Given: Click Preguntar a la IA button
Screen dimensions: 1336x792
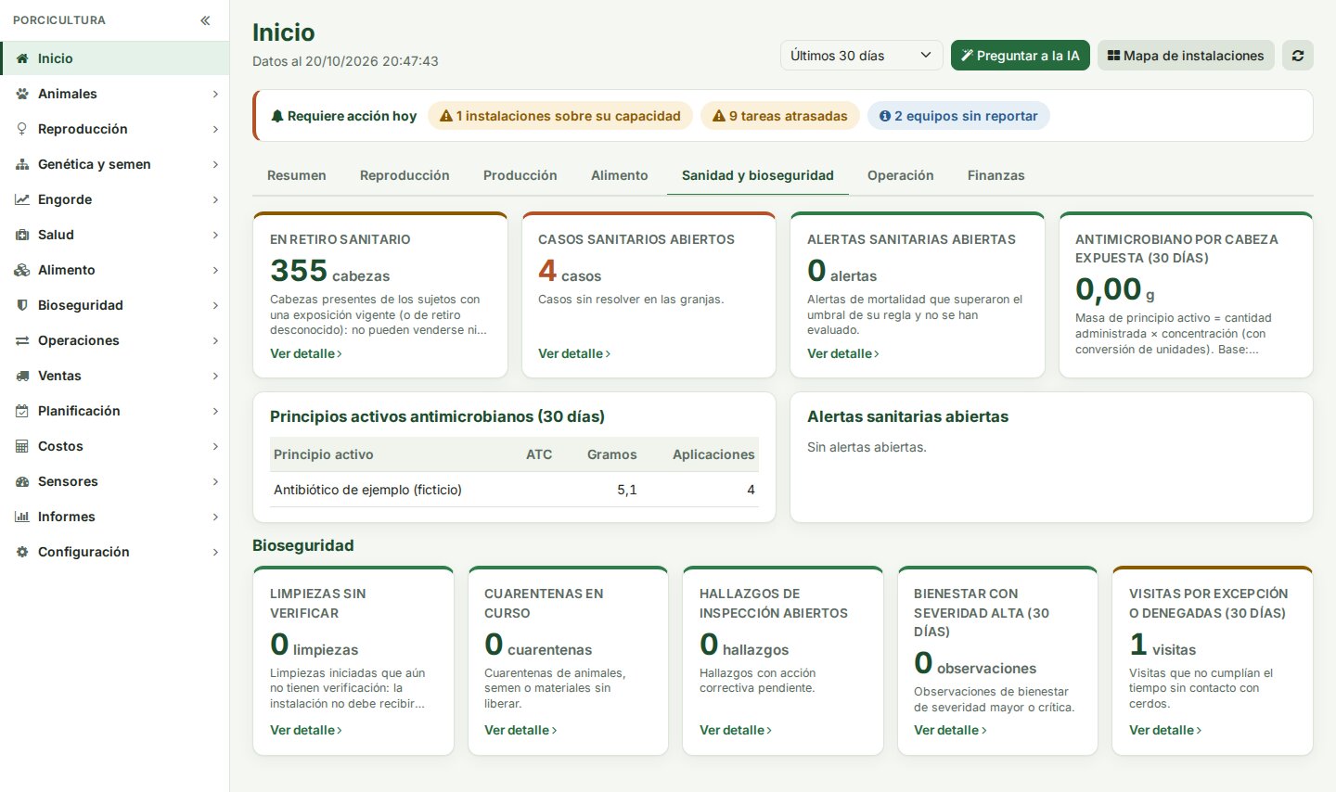Looking at the screenshot, I should 1021,56.
